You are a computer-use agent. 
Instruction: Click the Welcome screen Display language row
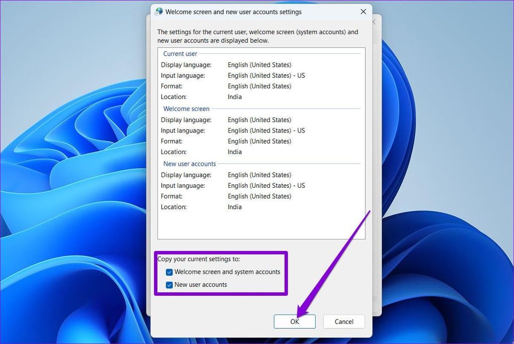point(226,120)
